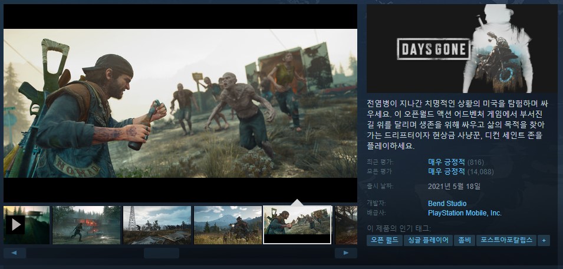Click the release date 2021년 5월 18일
The height and width of the screenshot is (269, 563).
coord(454,187)
